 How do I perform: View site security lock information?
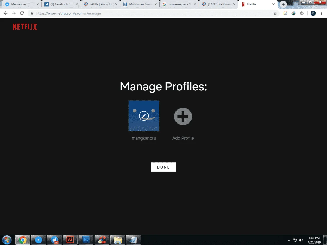click(x=32, y=13)
